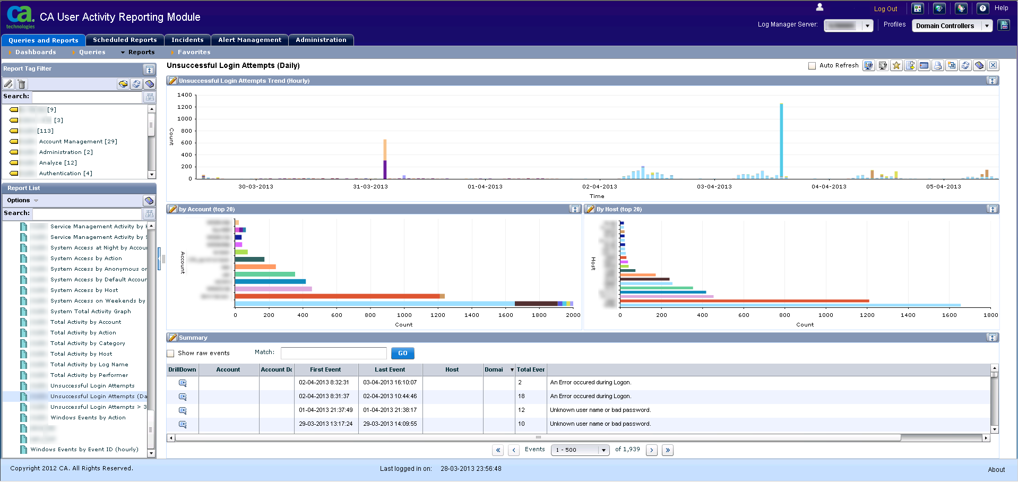Click the Log Out link
Viewport: 1018px width, 482px height.
coord(885,9)
